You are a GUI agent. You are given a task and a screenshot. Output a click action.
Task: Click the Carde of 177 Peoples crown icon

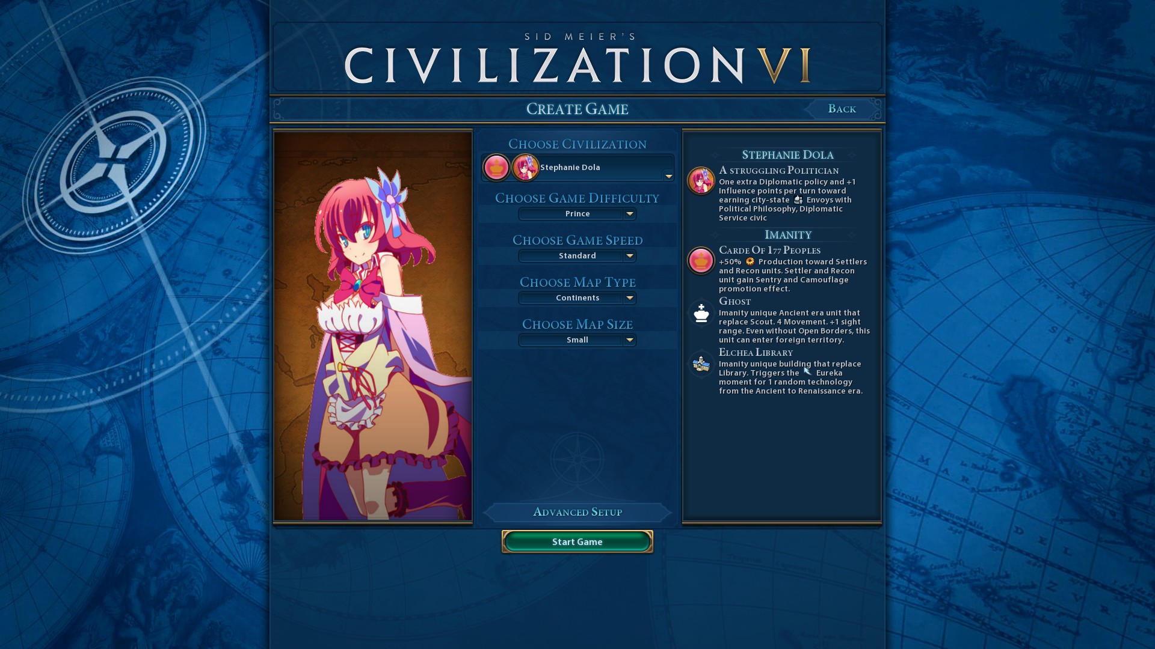pyautogui.click(x=701, y=261)
